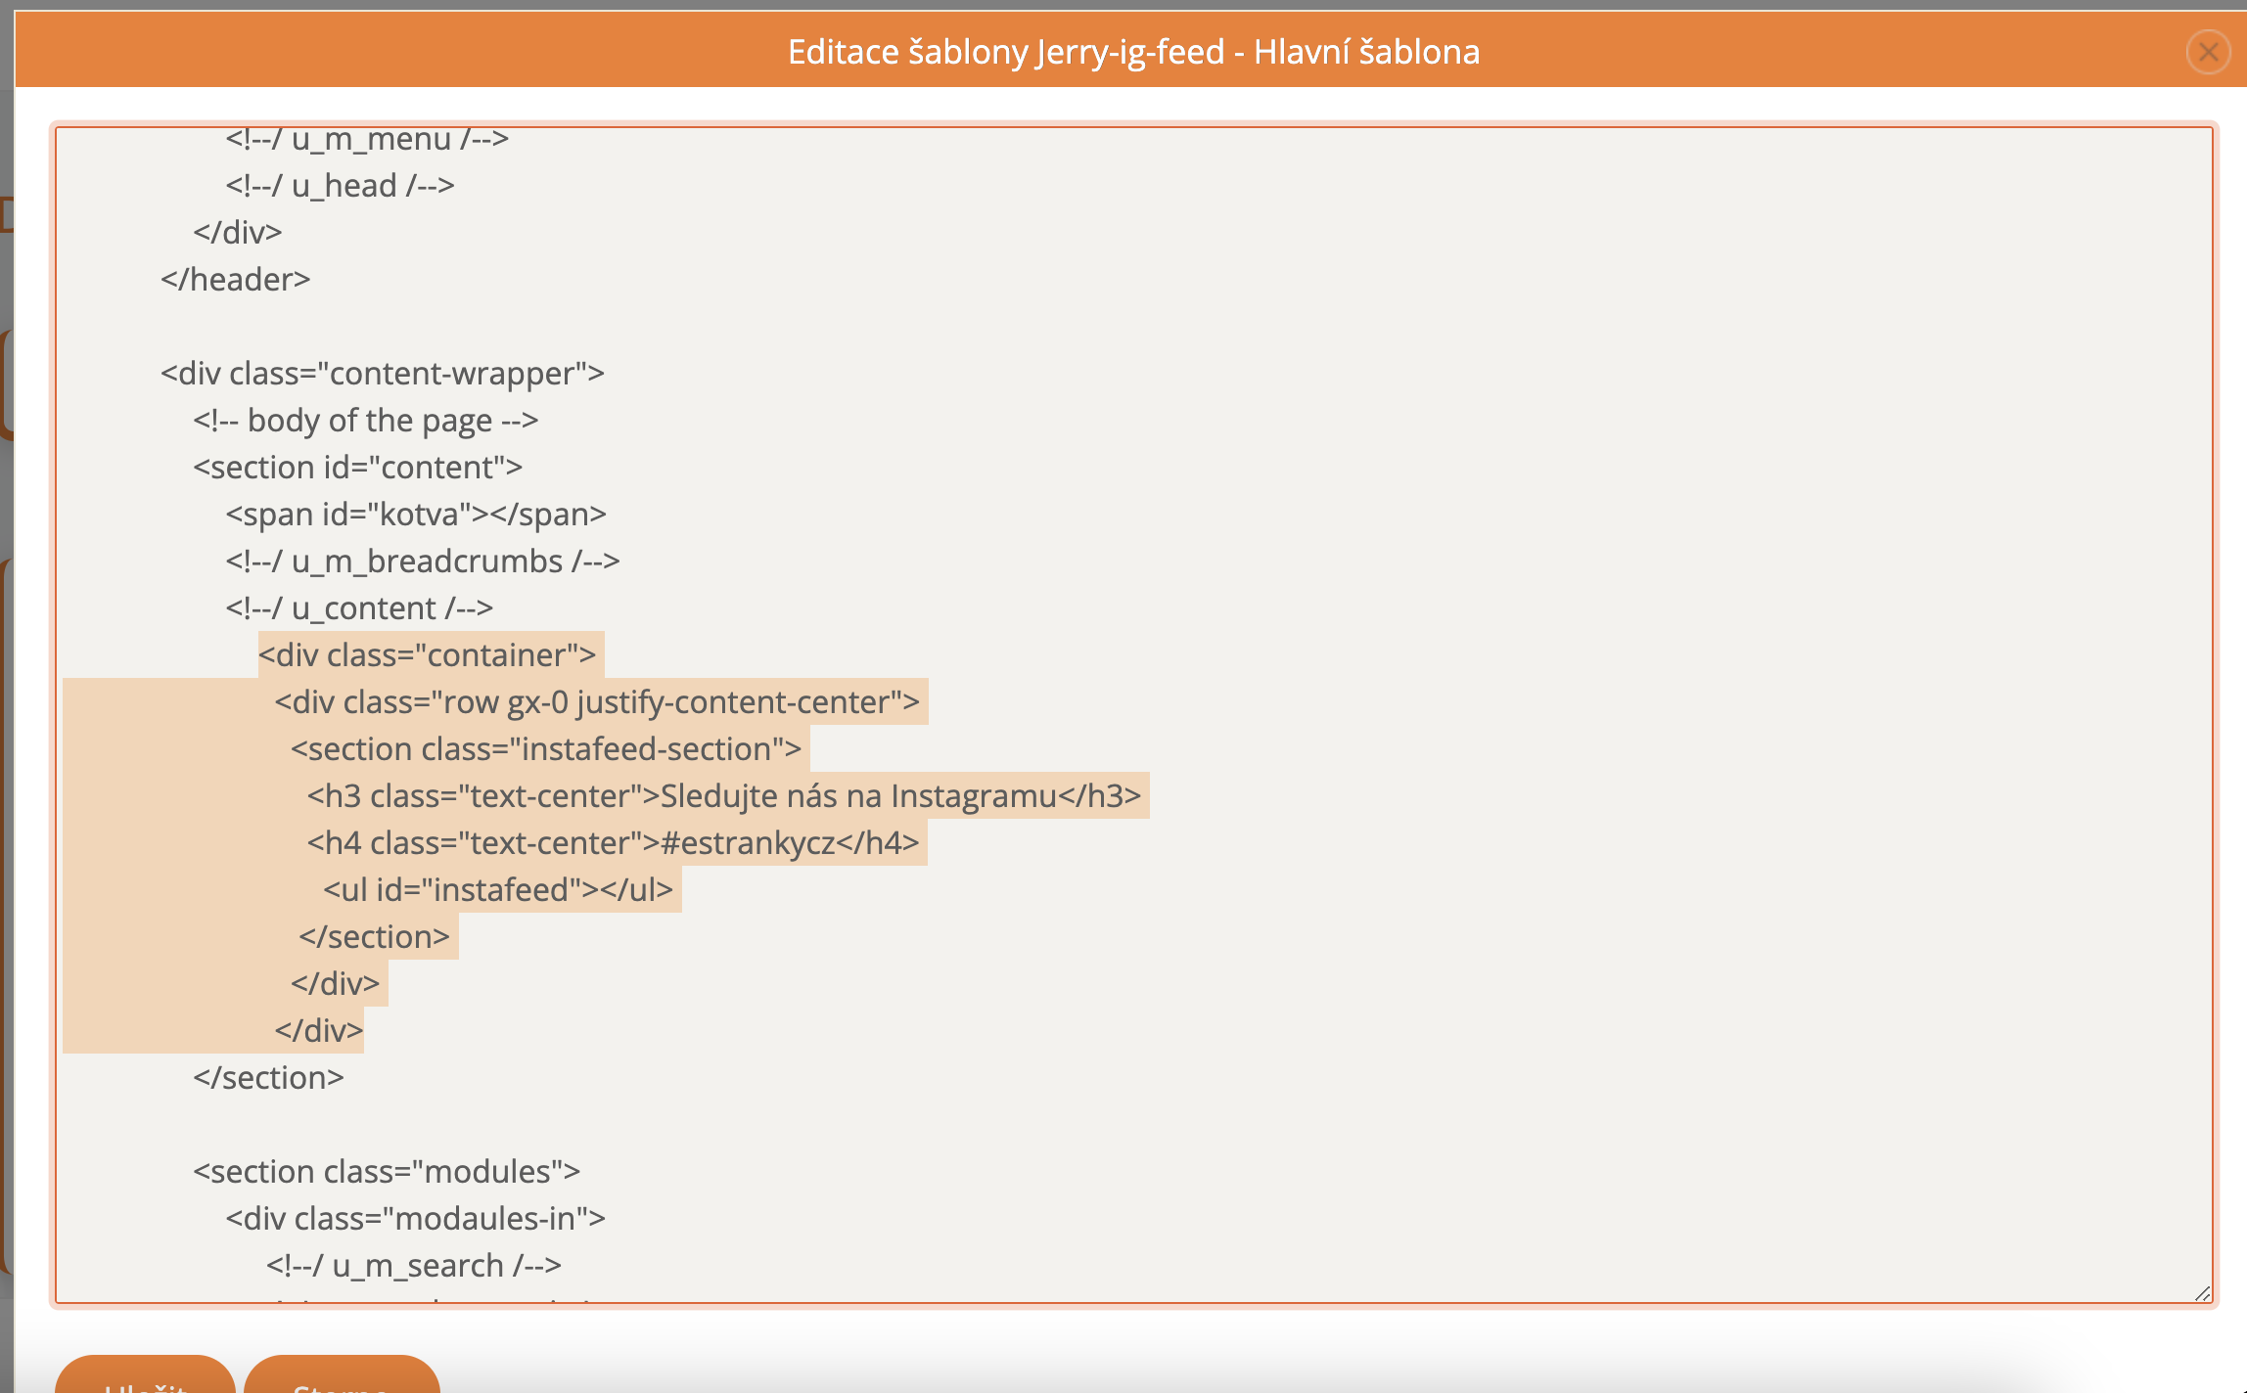Viewport: 2247px width, 1393px height.
Task: Place cursor on span id="kotva" line
Action: [x=415, y=515]
